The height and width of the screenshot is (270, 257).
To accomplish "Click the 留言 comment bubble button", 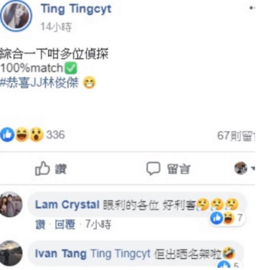I will 168,169.
